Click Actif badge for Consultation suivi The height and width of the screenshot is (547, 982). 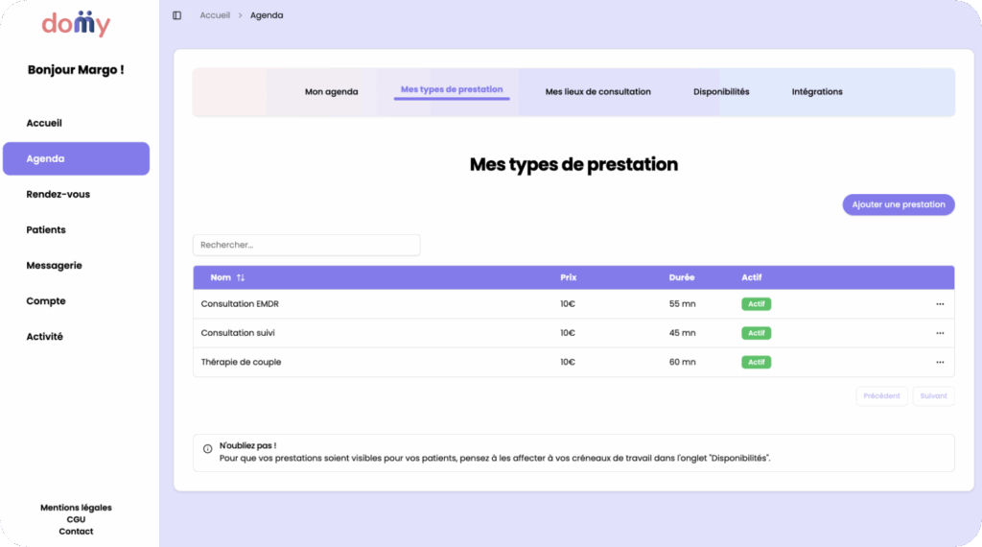pos(756,333)
